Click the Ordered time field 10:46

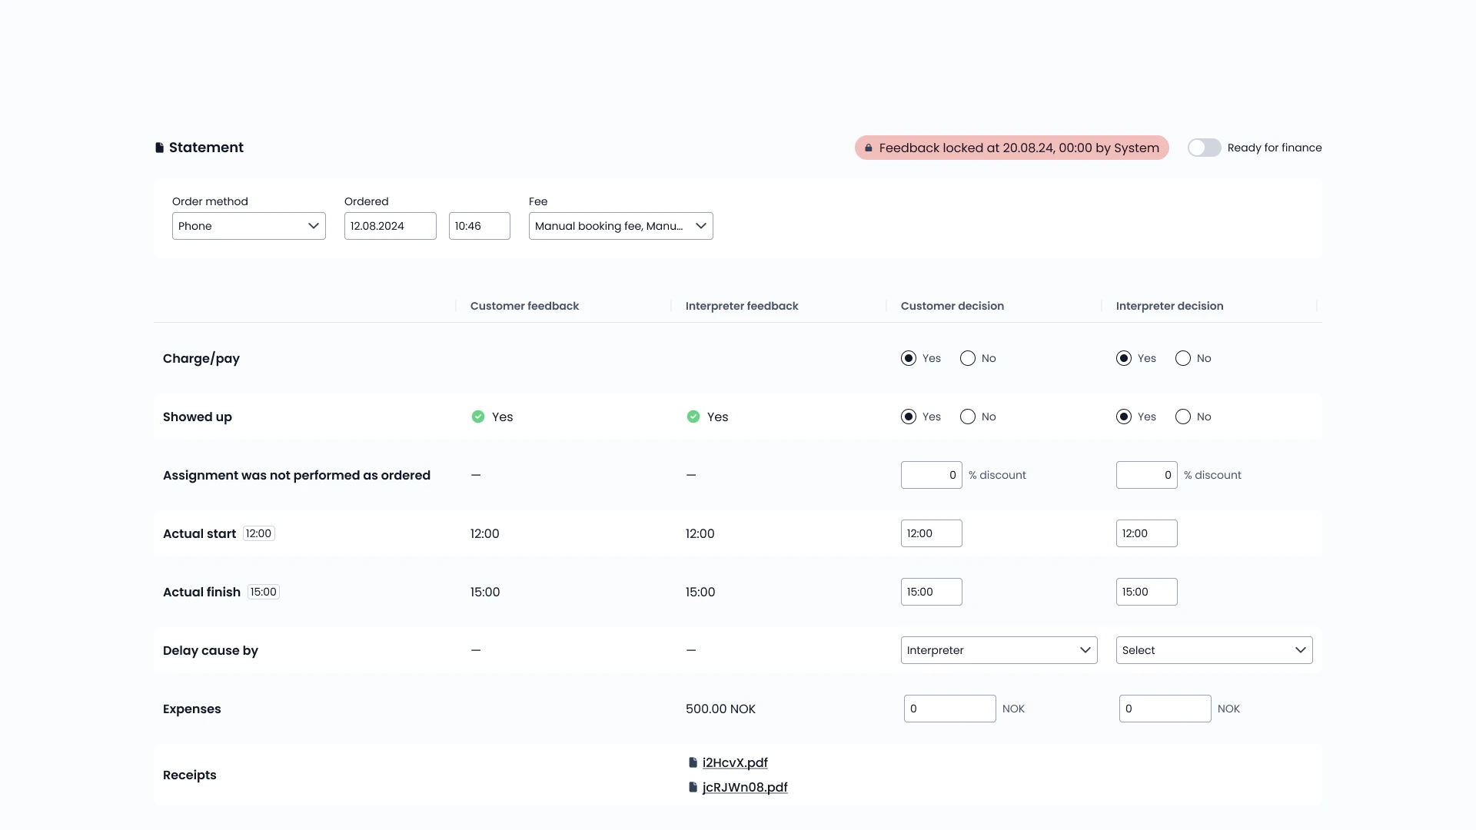[480, 226]
